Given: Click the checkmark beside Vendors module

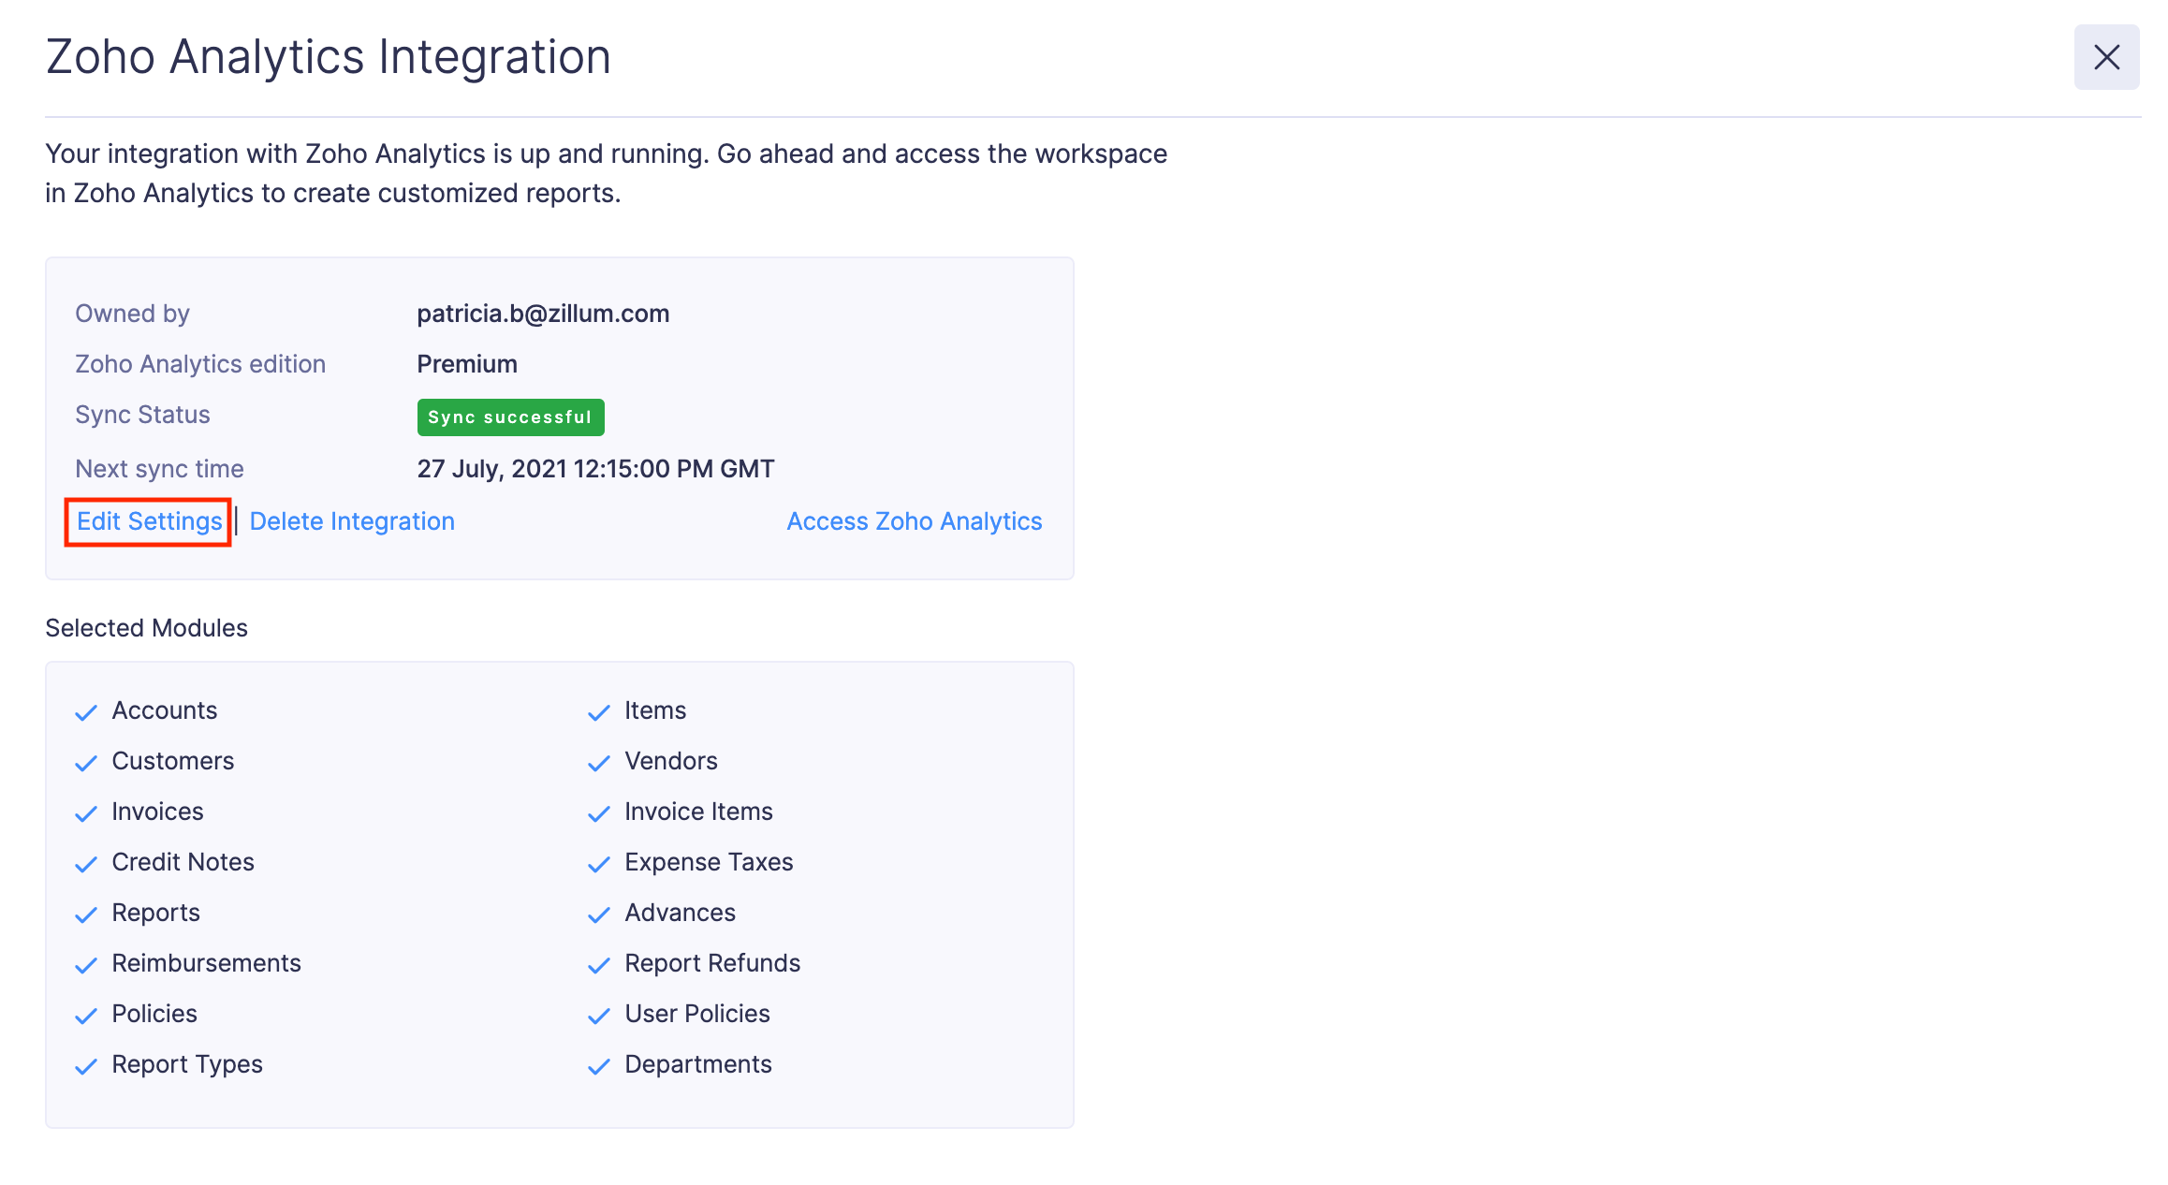Looking at the screenshot, I should pos(599,763).
